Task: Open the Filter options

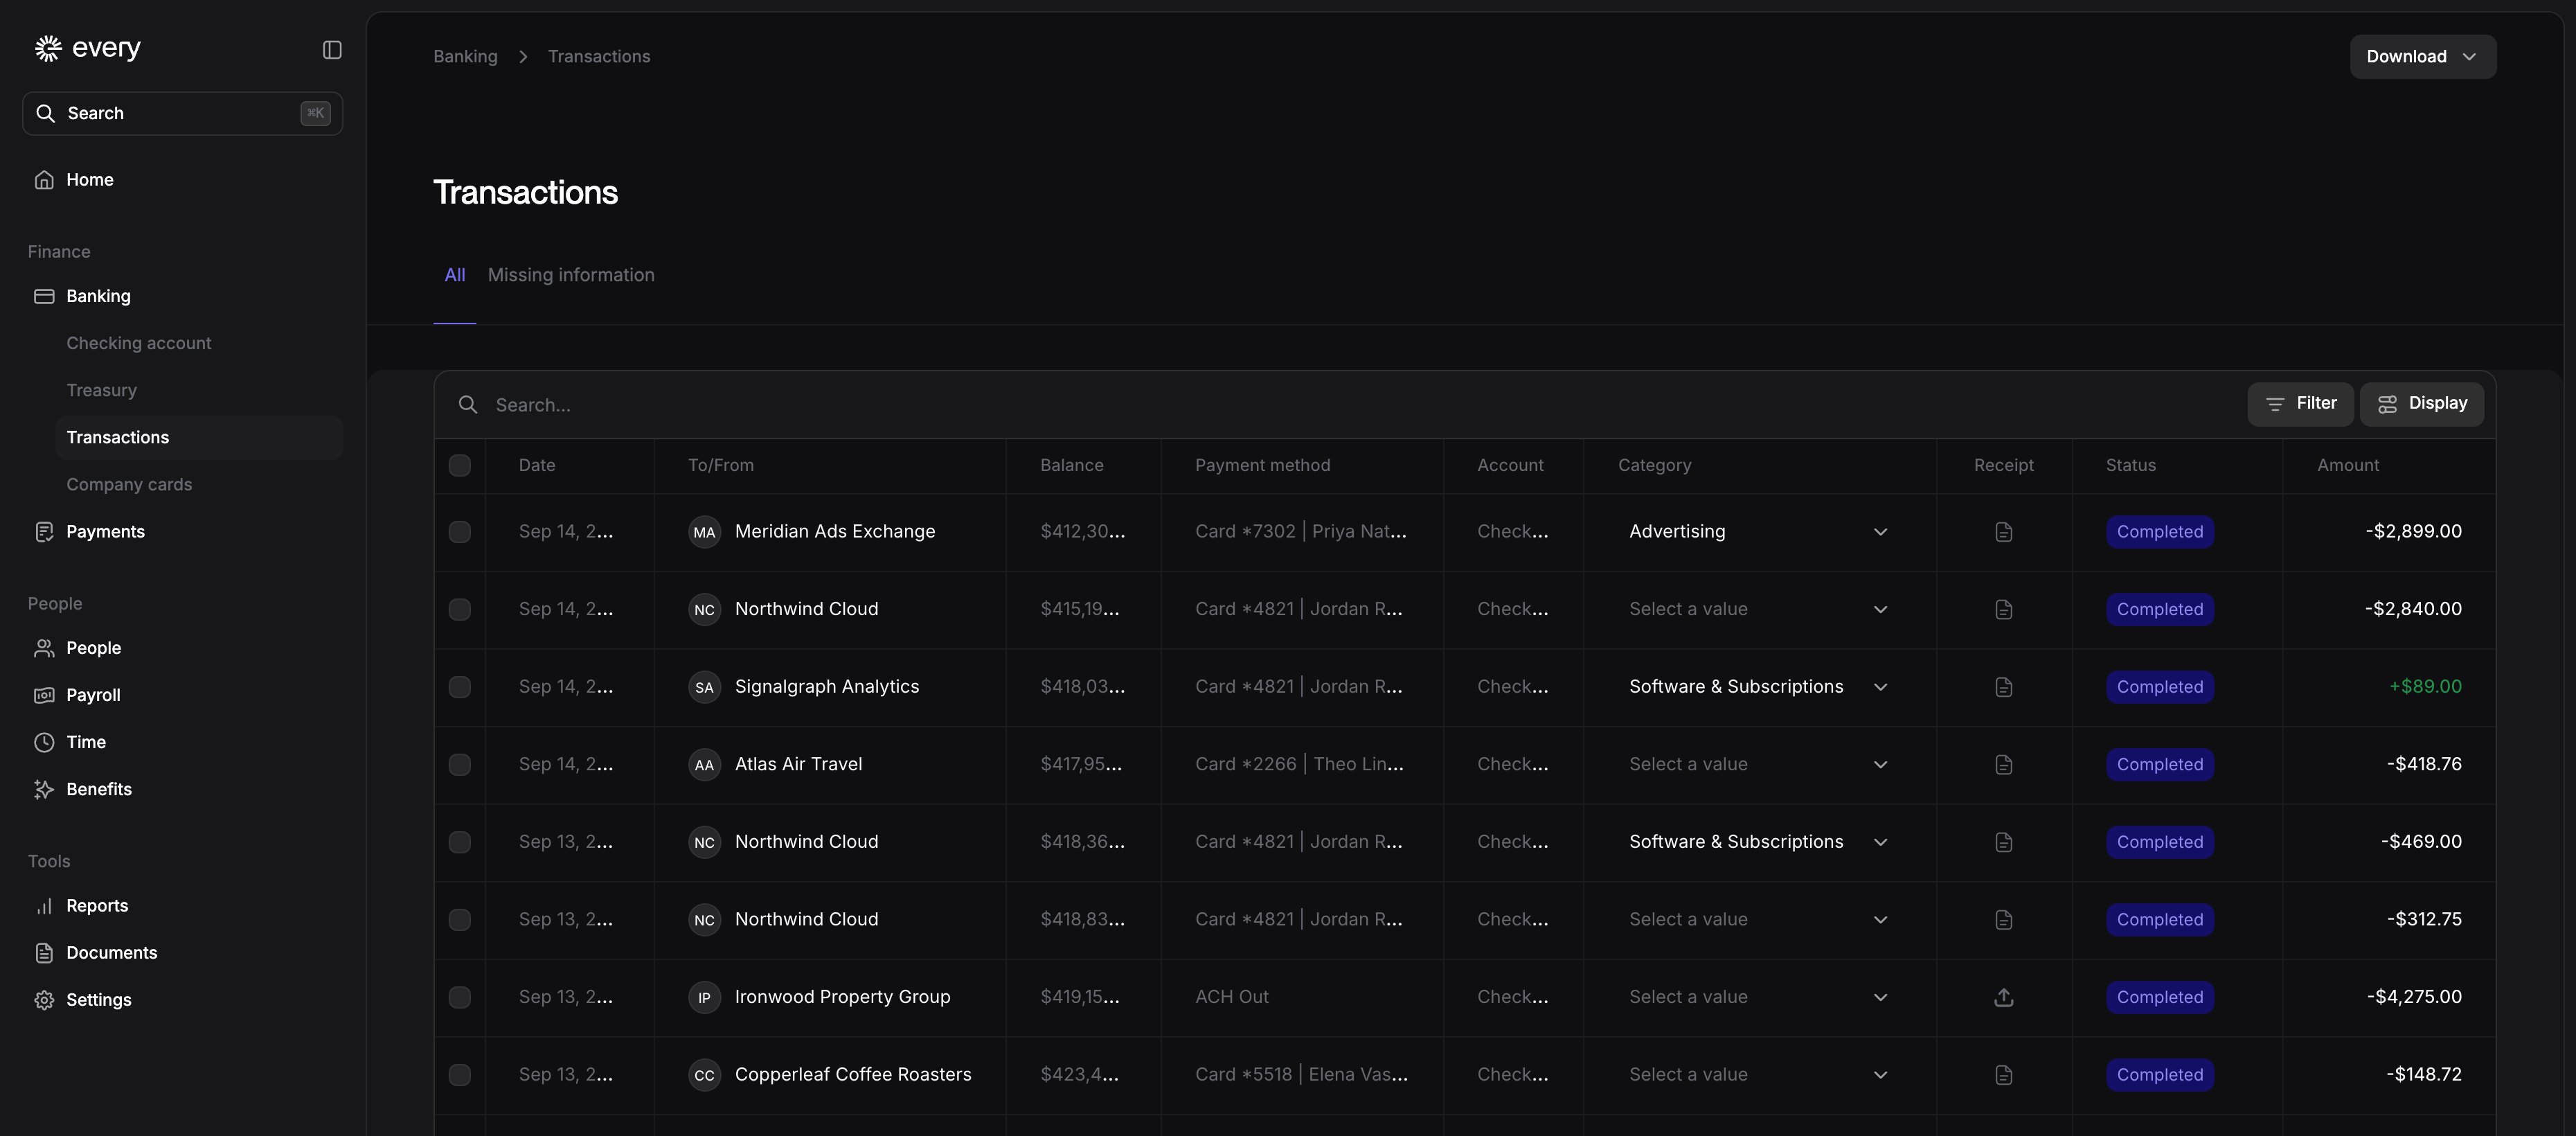Action: (x=2300, y=404)
